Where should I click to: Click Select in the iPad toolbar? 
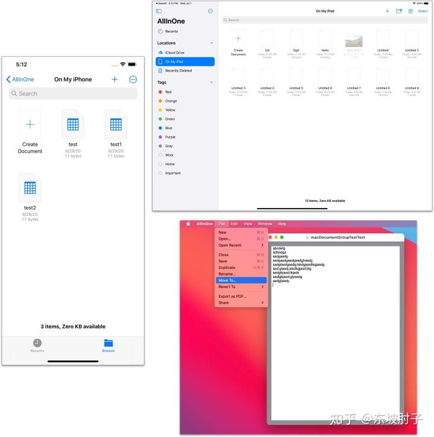[x=423, y=11]
